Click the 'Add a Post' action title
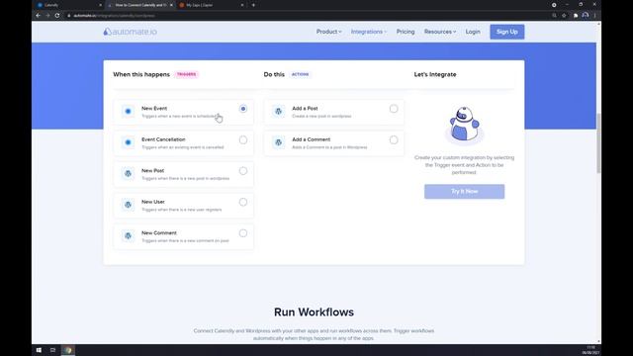This screenshot has height=356, width=633. (x=305, y=108)
